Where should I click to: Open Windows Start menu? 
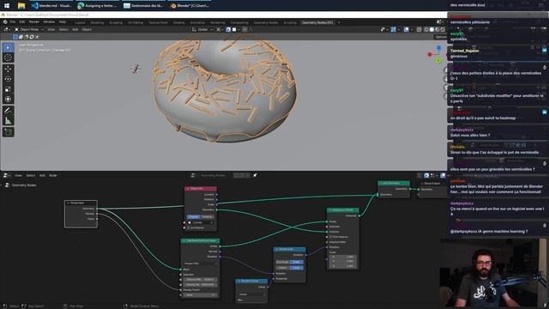[x=7, y=6]
